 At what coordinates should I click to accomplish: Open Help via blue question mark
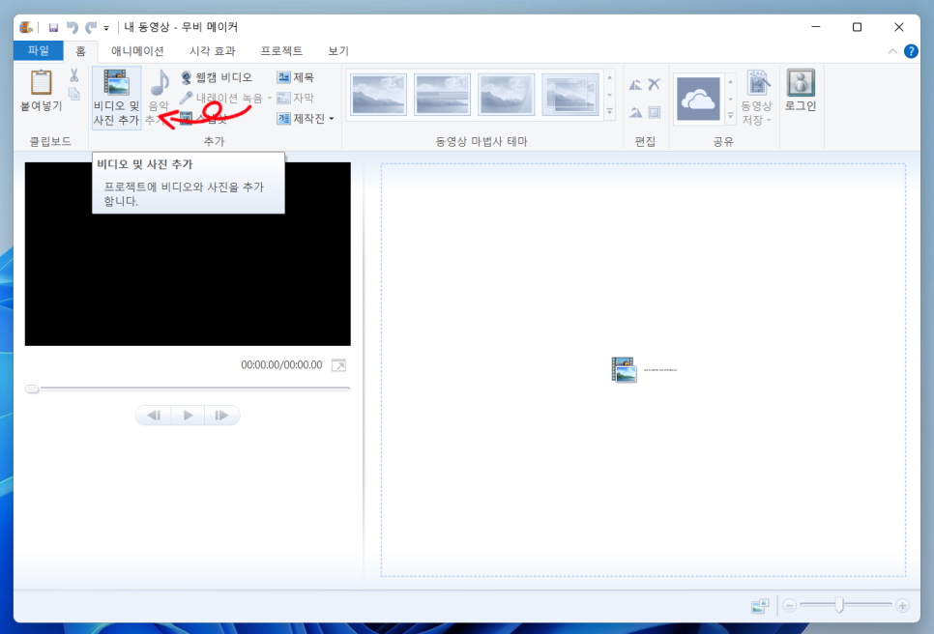[x=911, y=51]
